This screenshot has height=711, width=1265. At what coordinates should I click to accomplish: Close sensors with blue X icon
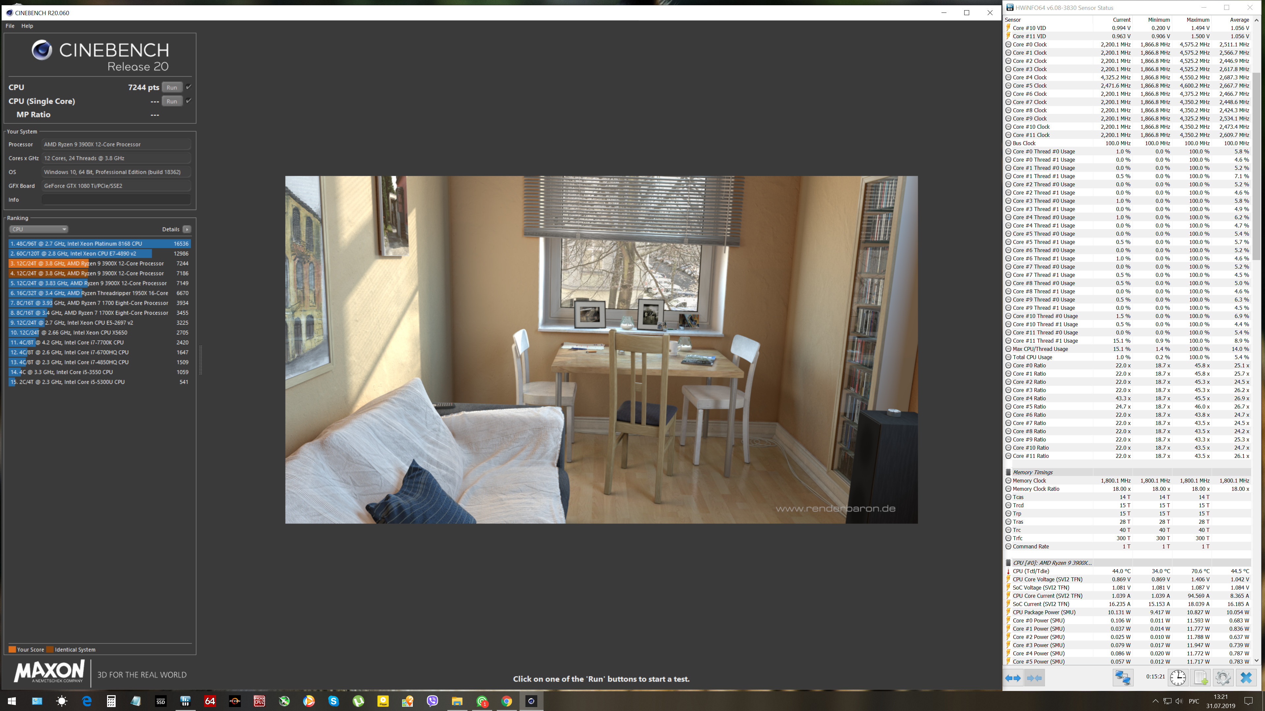pyautogui.click(x=1246, y=678)
